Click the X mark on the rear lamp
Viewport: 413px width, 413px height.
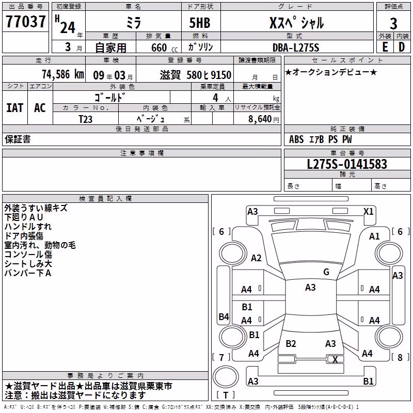pyautogui.click(x=335, y=359)
